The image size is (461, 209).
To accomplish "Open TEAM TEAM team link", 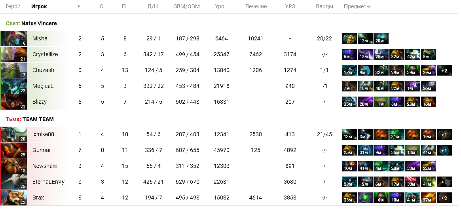I will tap(38, 120).
